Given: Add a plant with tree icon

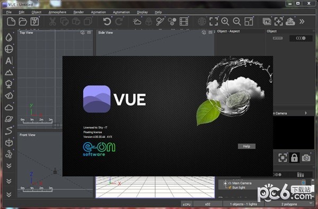Looking at the screenshot, I should pyautogui.click(x=8, y=84).
